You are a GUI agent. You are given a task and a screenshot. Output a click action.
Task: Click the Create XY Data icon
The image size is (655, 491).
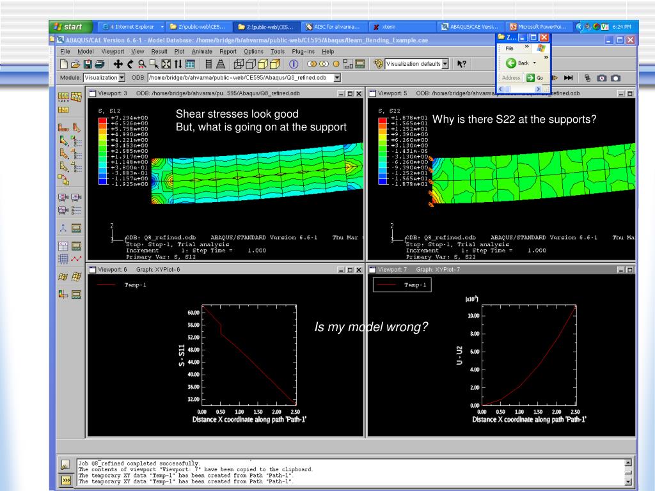click(63, 246)
